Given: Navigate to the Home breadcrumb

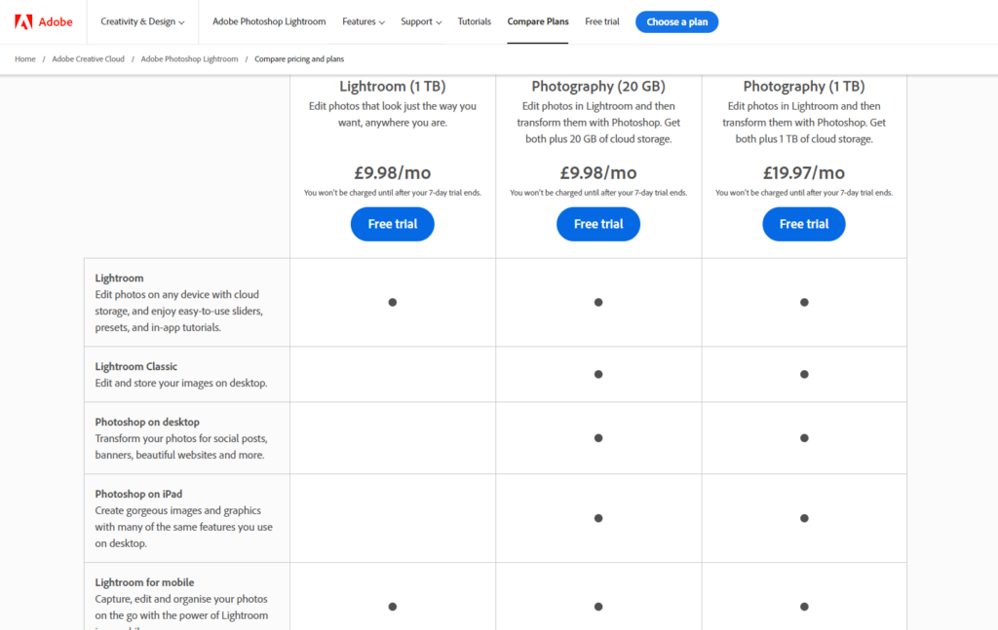Looking at the screenshot, I should pos(25,59).
